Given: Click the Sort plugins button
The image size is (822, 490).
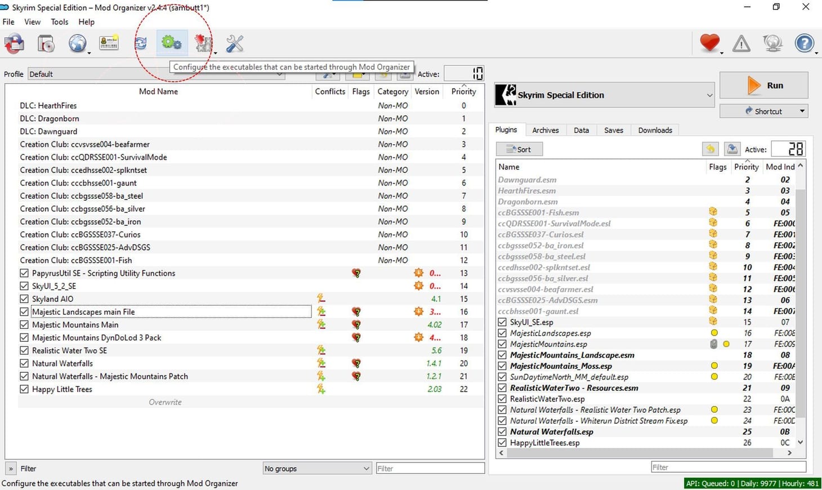Looking at the screenshot, I should 519,149.
